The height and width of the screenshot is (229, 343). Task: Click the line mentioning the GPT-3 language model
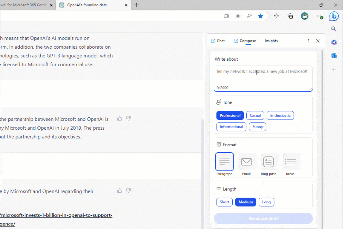coord(56,56)
